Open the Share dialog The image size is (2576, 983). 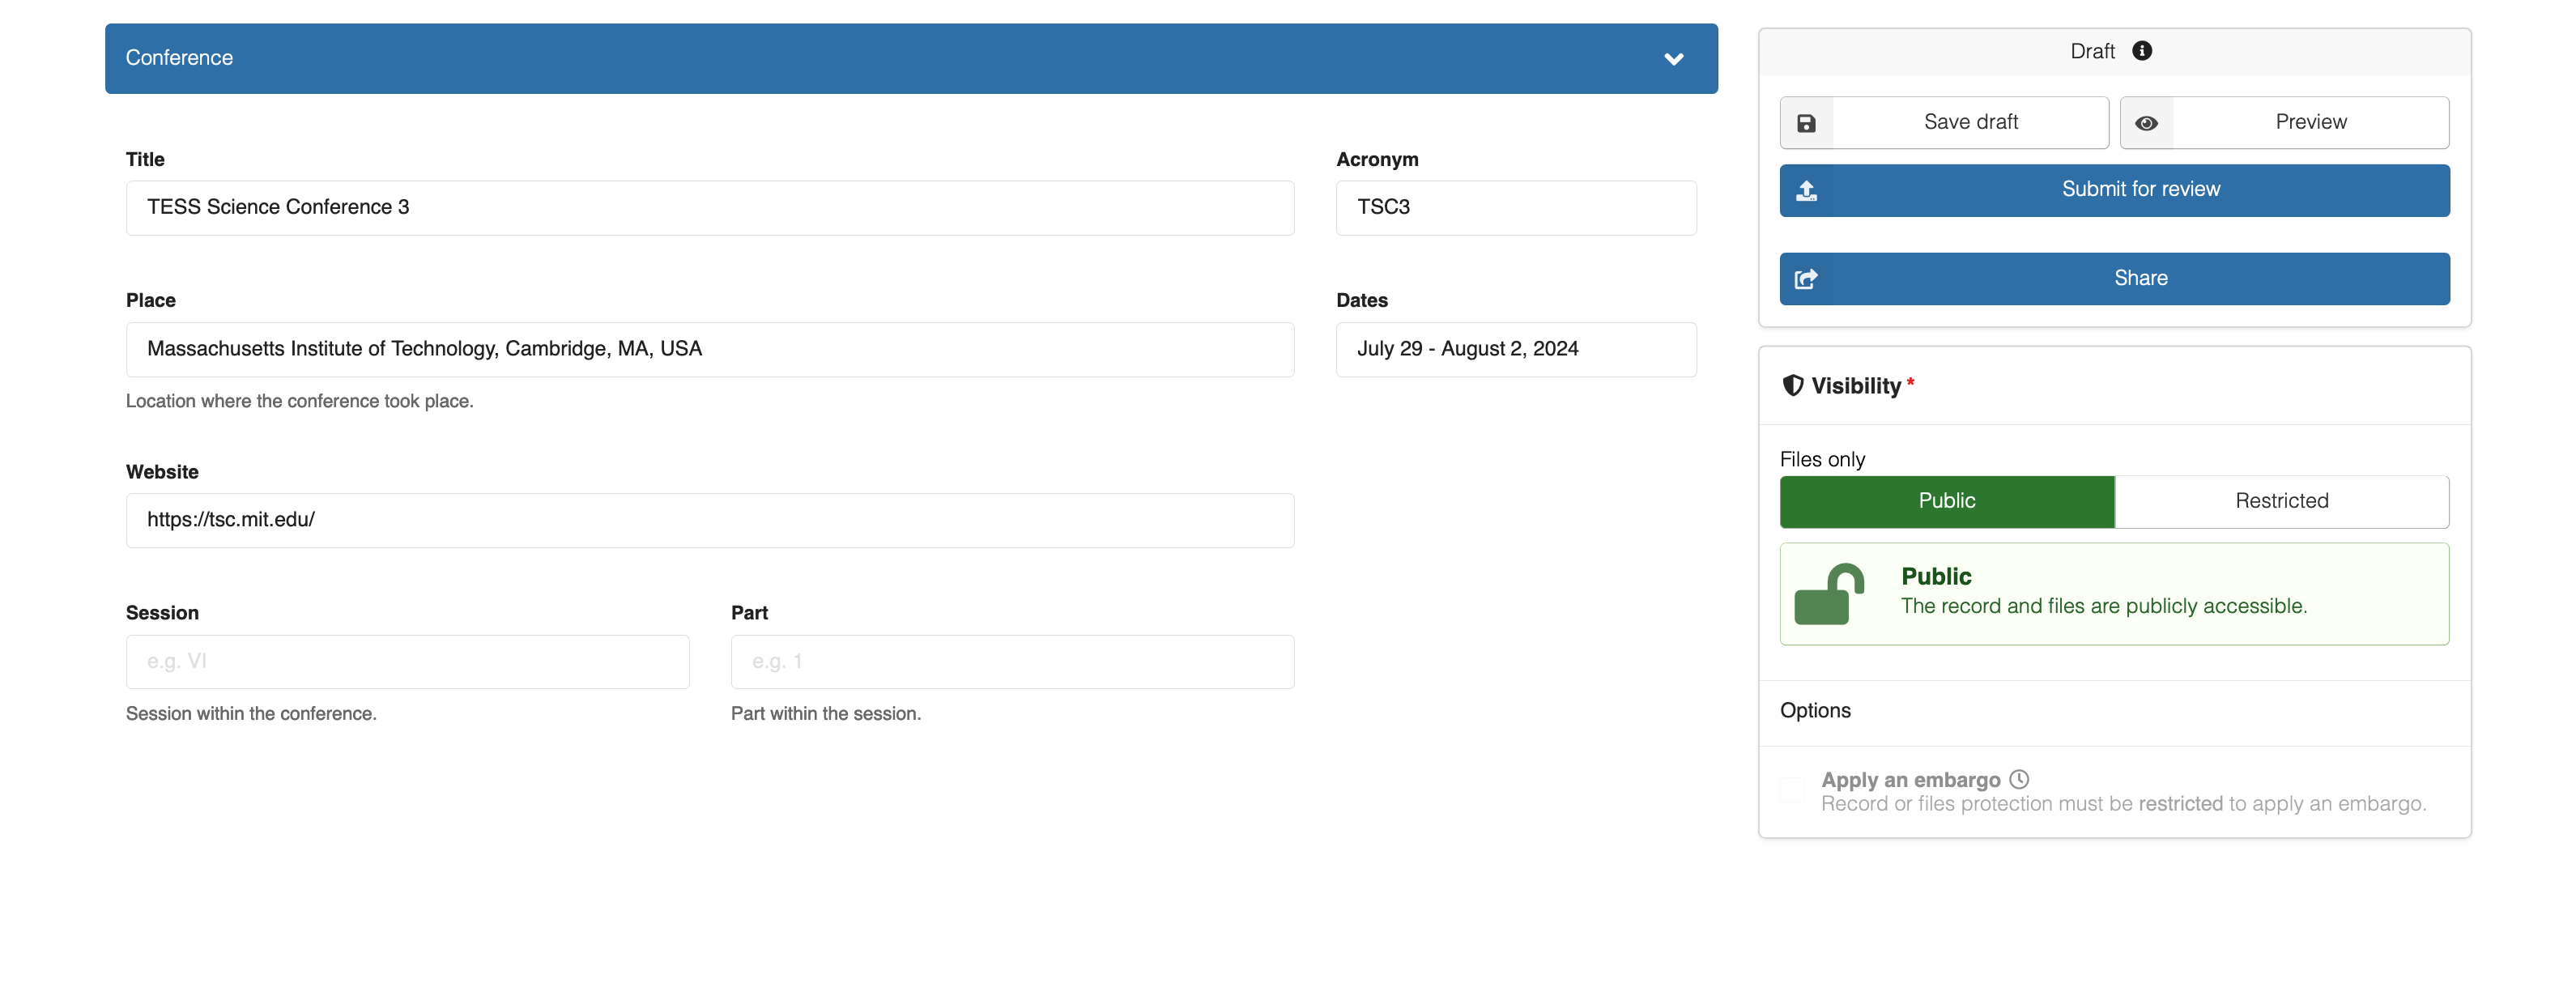pyautogui.click(x=2114, y=278)
